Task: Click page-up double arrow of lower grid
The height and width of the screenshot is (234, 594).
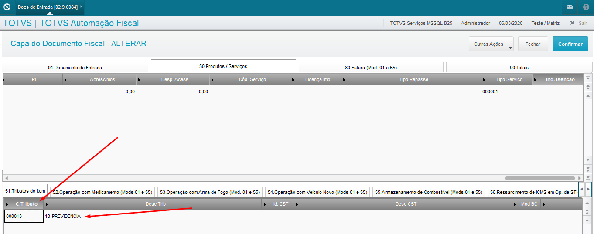Action: (588, 212)
